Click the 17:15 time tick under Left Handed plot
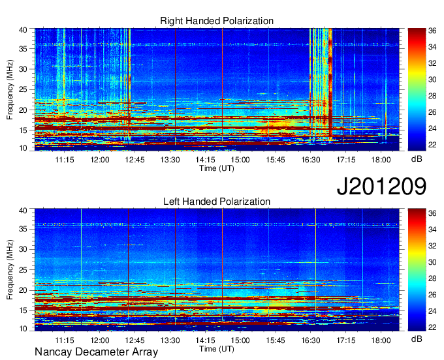The width and height of the screenshot is (444, 360). point(346,340)
